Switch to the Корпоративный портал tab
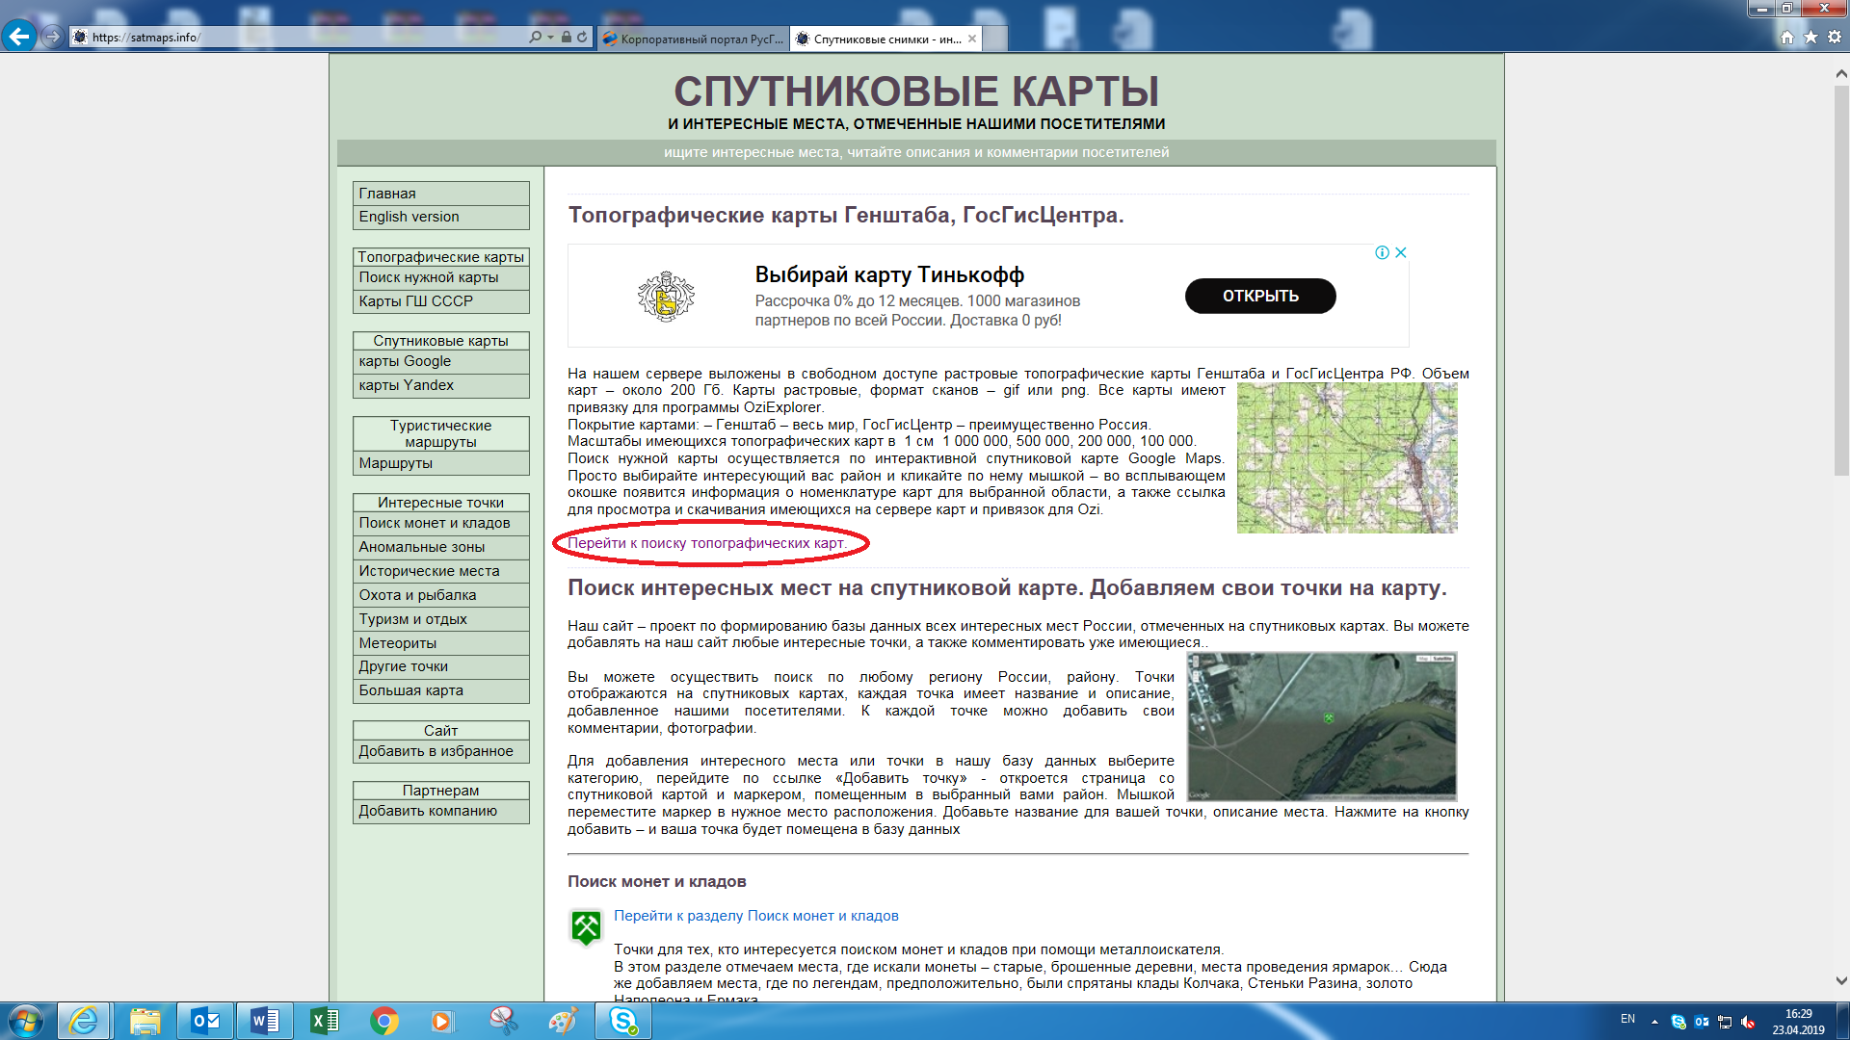Screen dimensions: 1850x1040 point(692,39)
